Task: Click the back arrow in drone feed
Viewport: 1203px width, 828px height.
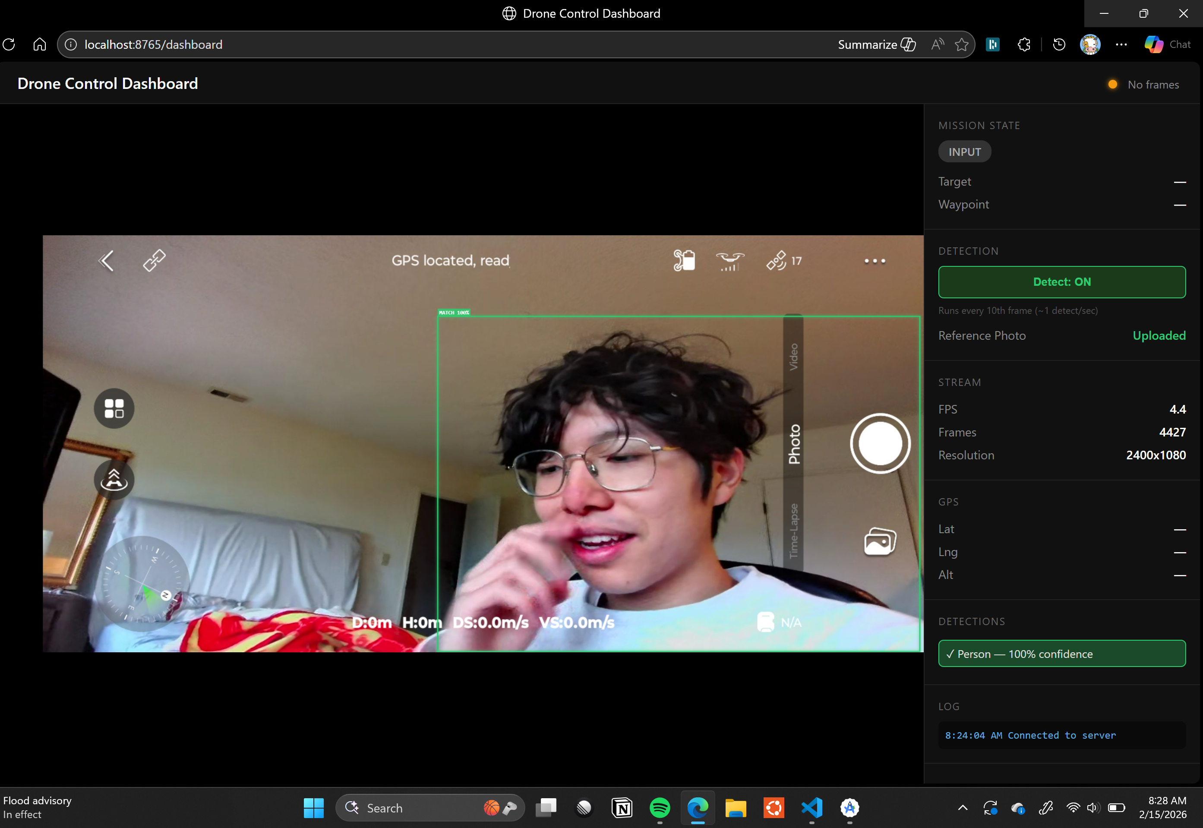Action: pyautogui.click(x=106, y=261)
